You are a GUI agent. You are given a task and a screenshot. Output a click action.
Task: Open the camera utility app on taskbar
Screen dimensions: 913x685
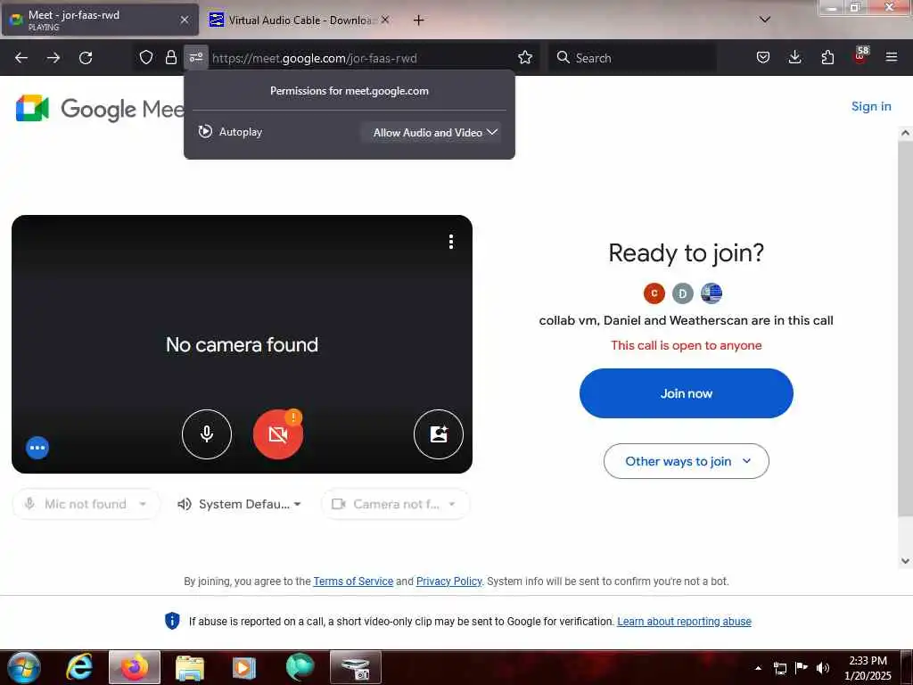[x=356, y=667]
